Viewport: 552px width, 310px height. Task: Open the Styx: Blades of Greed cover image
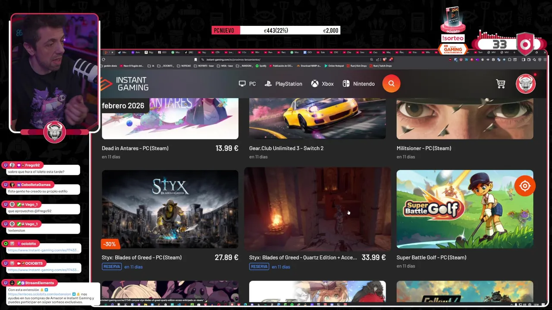[x=170, y=209]
